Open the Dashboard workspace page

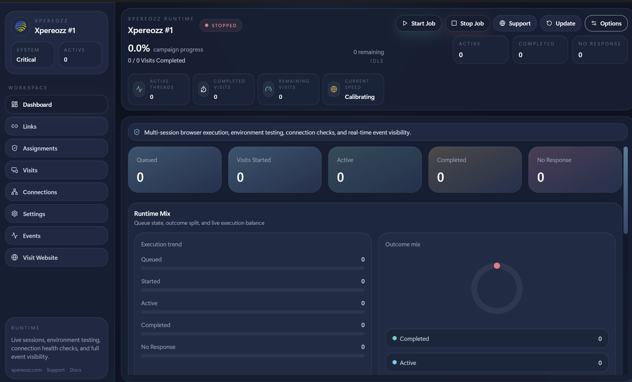[x=56, y=104]
